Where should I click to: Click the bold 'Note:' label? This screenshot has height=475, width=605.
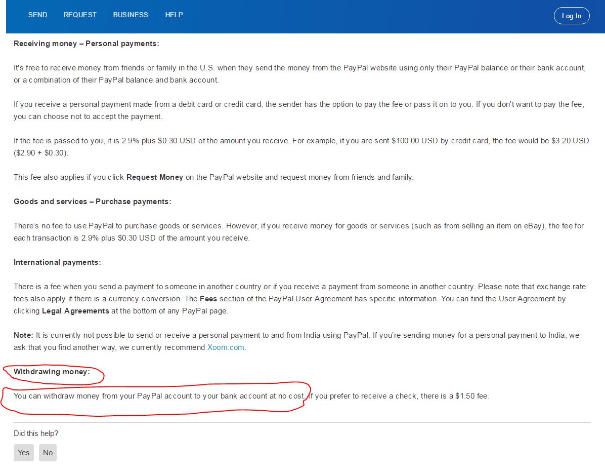tap(23, 335)
